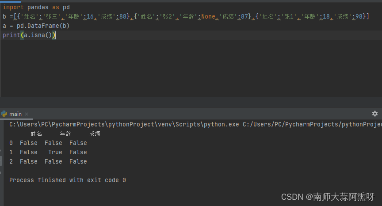
Task: Click the '张三' string in code
Action: [51, 16]
